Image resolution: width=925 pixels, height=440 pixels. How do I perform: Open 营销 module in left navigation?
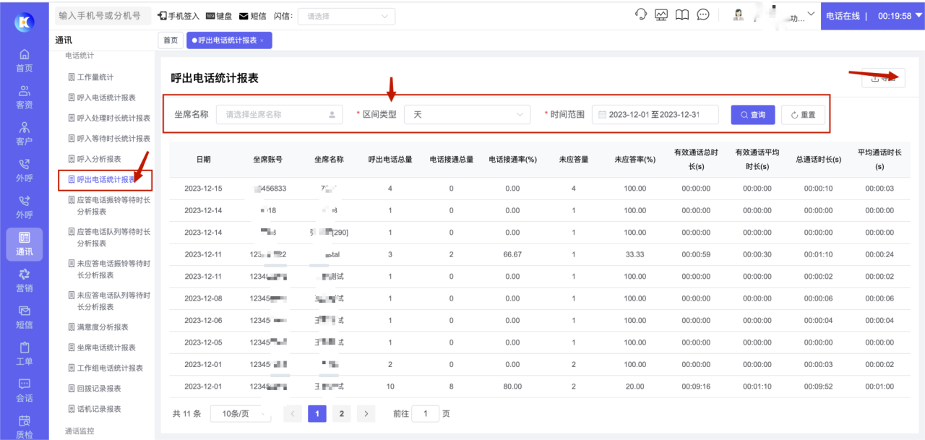[24, 281]
